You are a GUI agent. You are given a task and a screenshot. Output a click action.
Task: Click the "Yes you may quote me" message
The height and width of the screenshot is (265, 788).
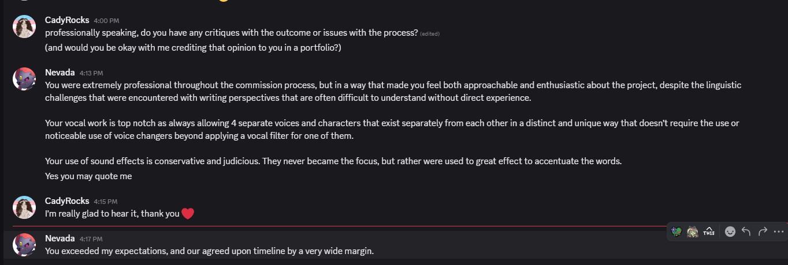point(88,176)
